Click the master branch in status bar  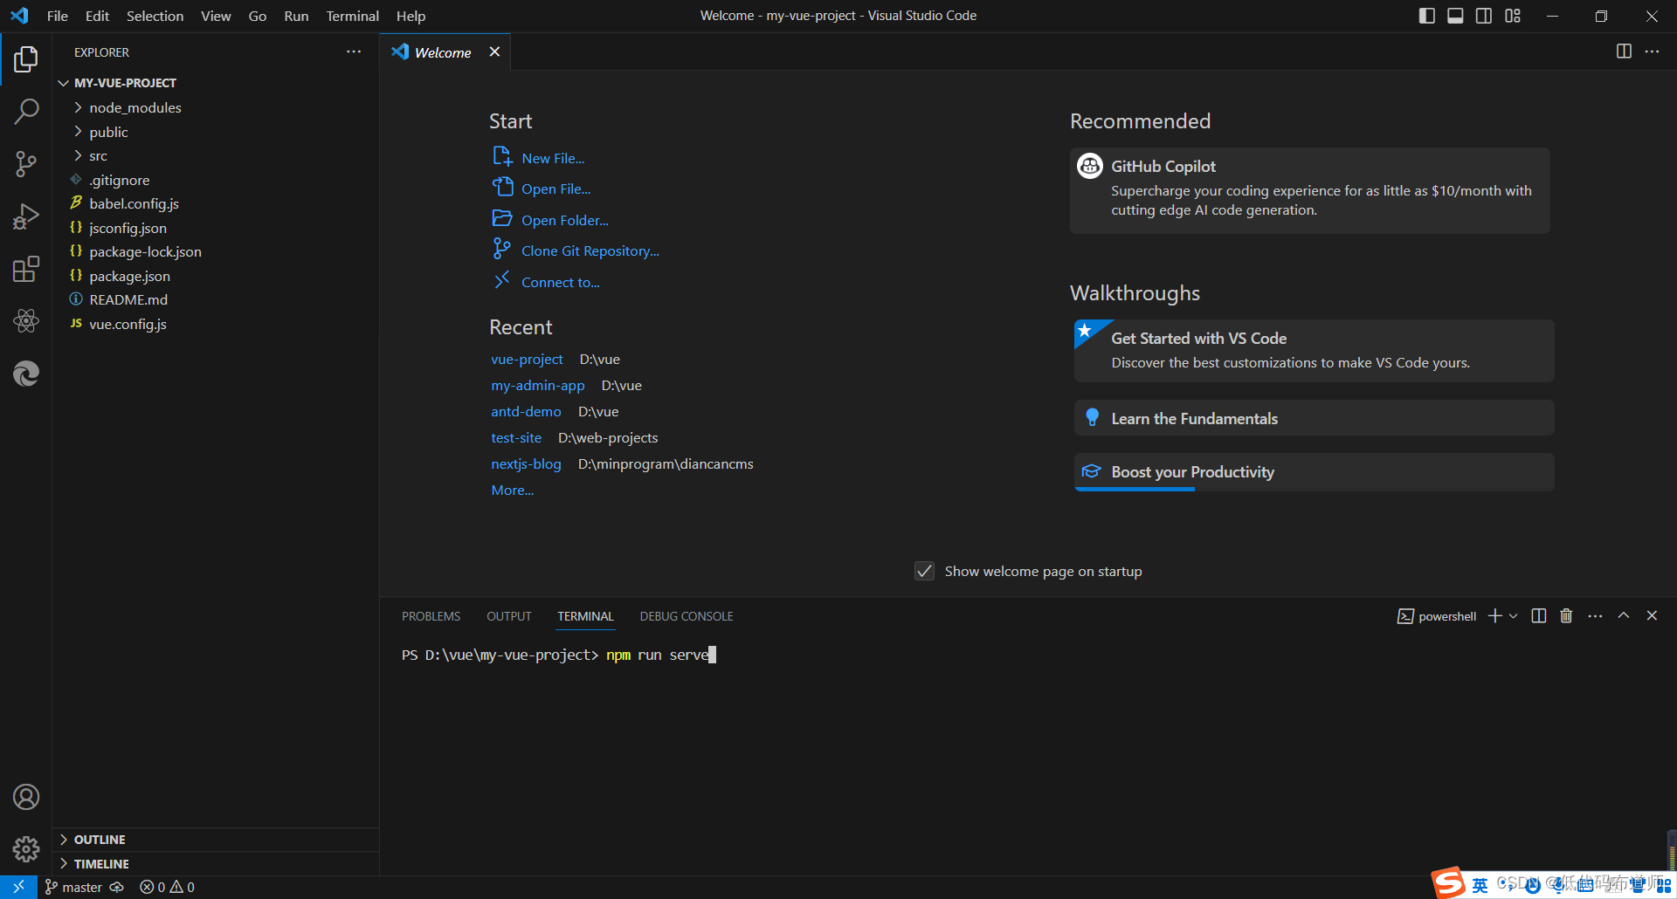tap(73, 887)
